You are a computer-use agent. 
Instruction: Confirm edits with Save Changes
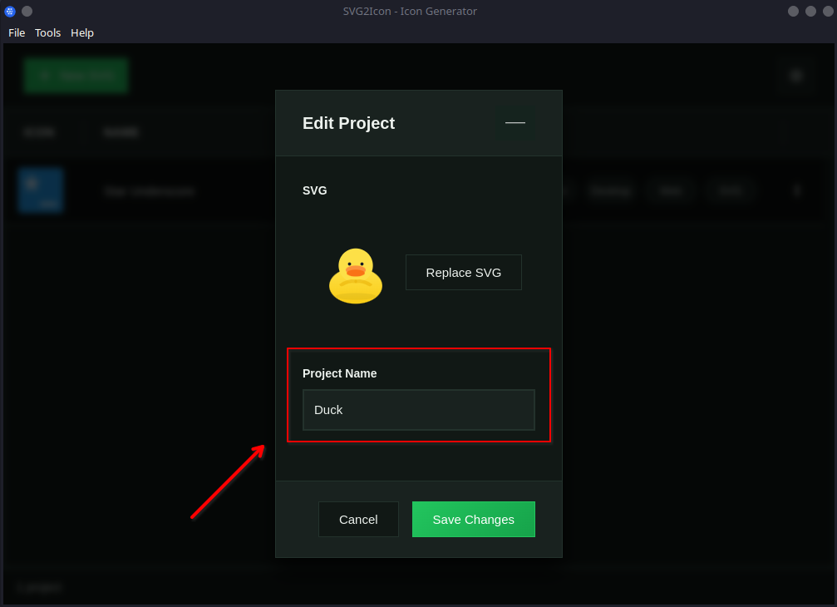point(473,519)
